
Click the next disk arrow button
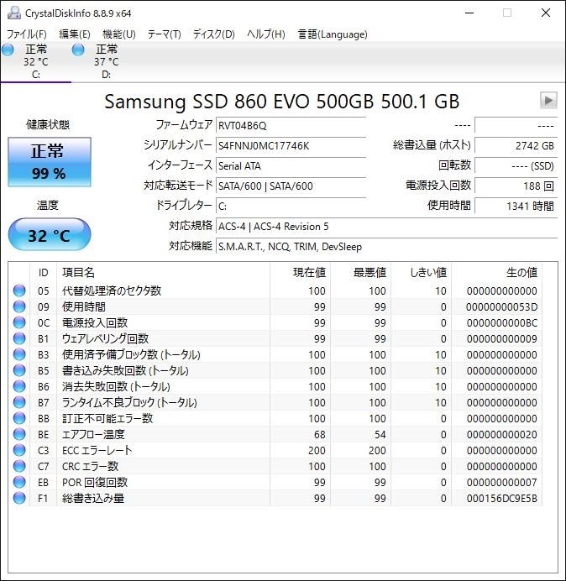pyautogui.click(x=548, y=100)
